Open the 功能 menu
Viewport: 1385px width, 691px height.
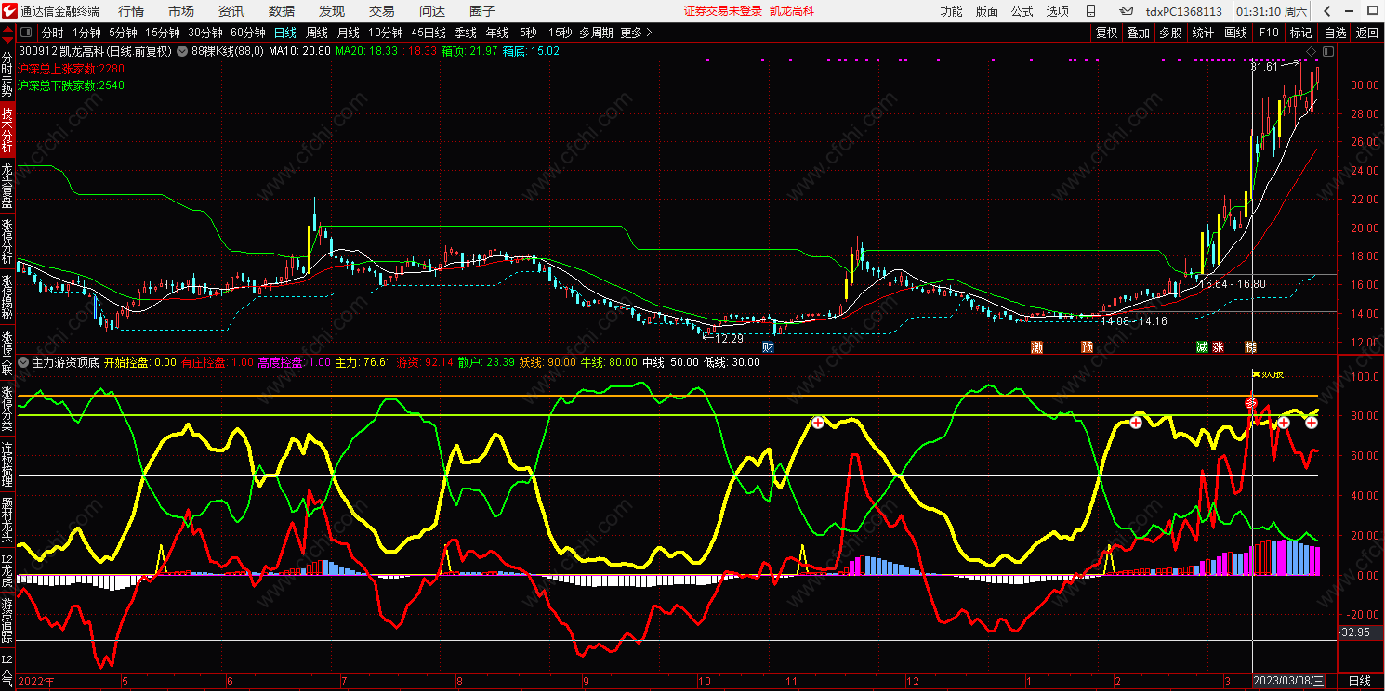pos(951,11)
